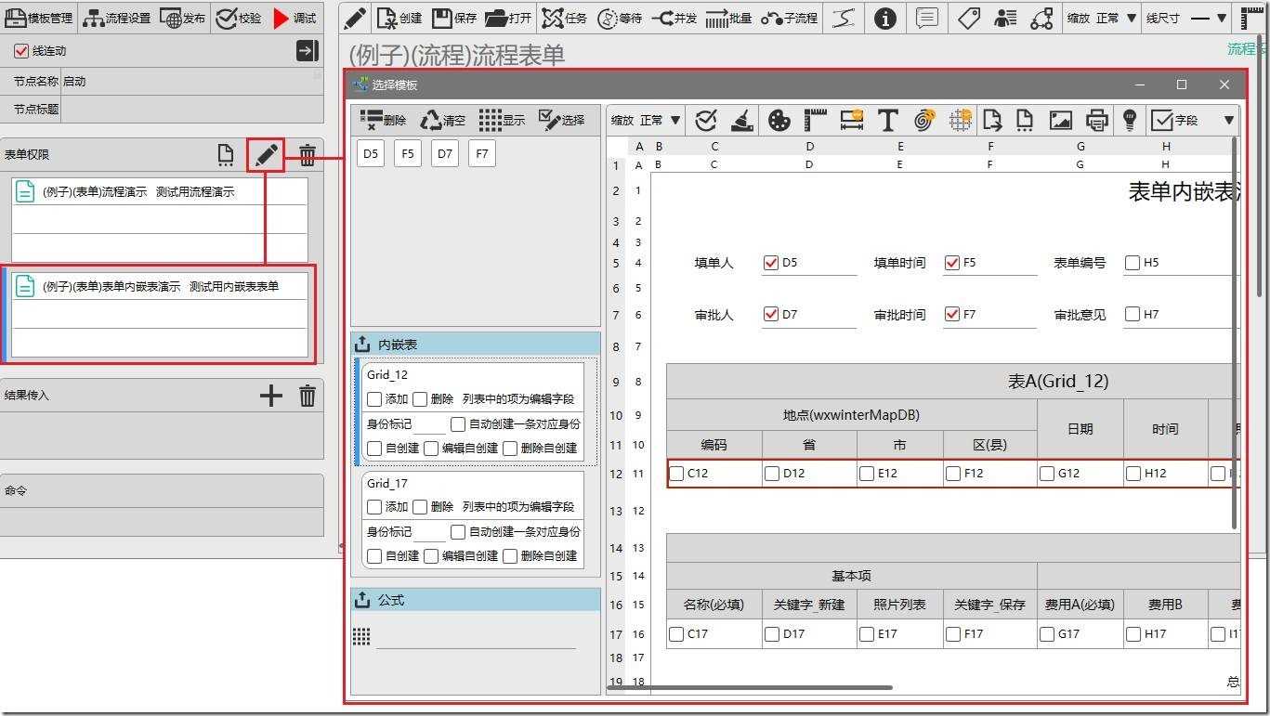Click the grid lines icon in dialog toolbar
This screenshot has width=1270, height=716.
pyautogui.click(x=961, y=120)
